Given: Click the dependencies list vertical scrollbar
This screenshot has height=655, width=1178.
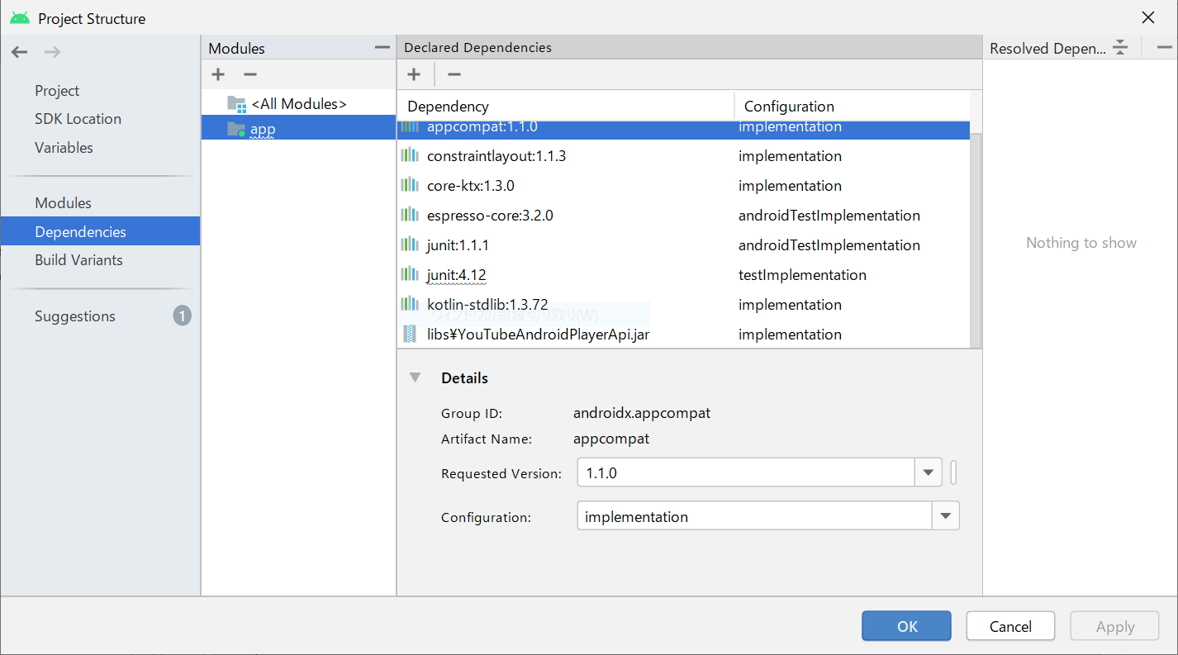Looking at the screenshot, I should (x=976, y=240).
